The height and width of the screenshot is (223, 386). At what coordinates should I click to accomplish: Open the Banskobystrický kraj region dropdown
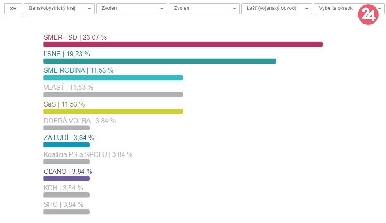(59, 9)
